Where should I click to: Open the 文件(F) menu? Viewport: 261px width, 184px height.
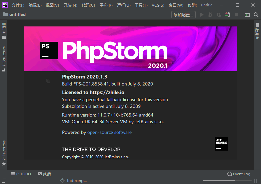[x=18, y=5]
